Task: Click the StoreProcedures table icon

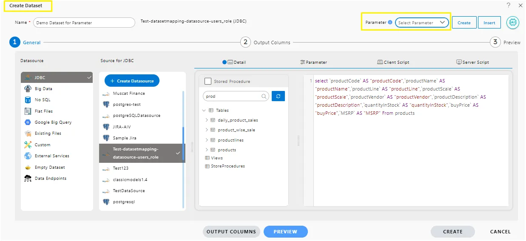Action: [x=207, y=166]
